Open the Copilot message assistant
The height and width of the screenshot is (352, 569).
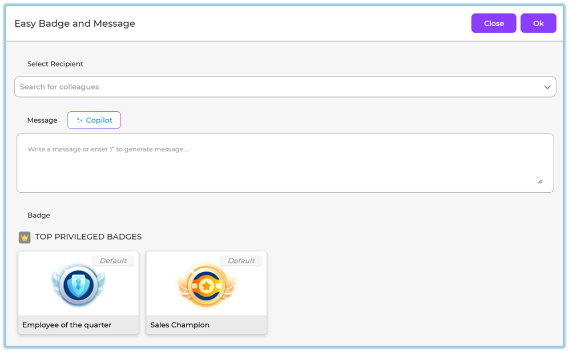94,120
